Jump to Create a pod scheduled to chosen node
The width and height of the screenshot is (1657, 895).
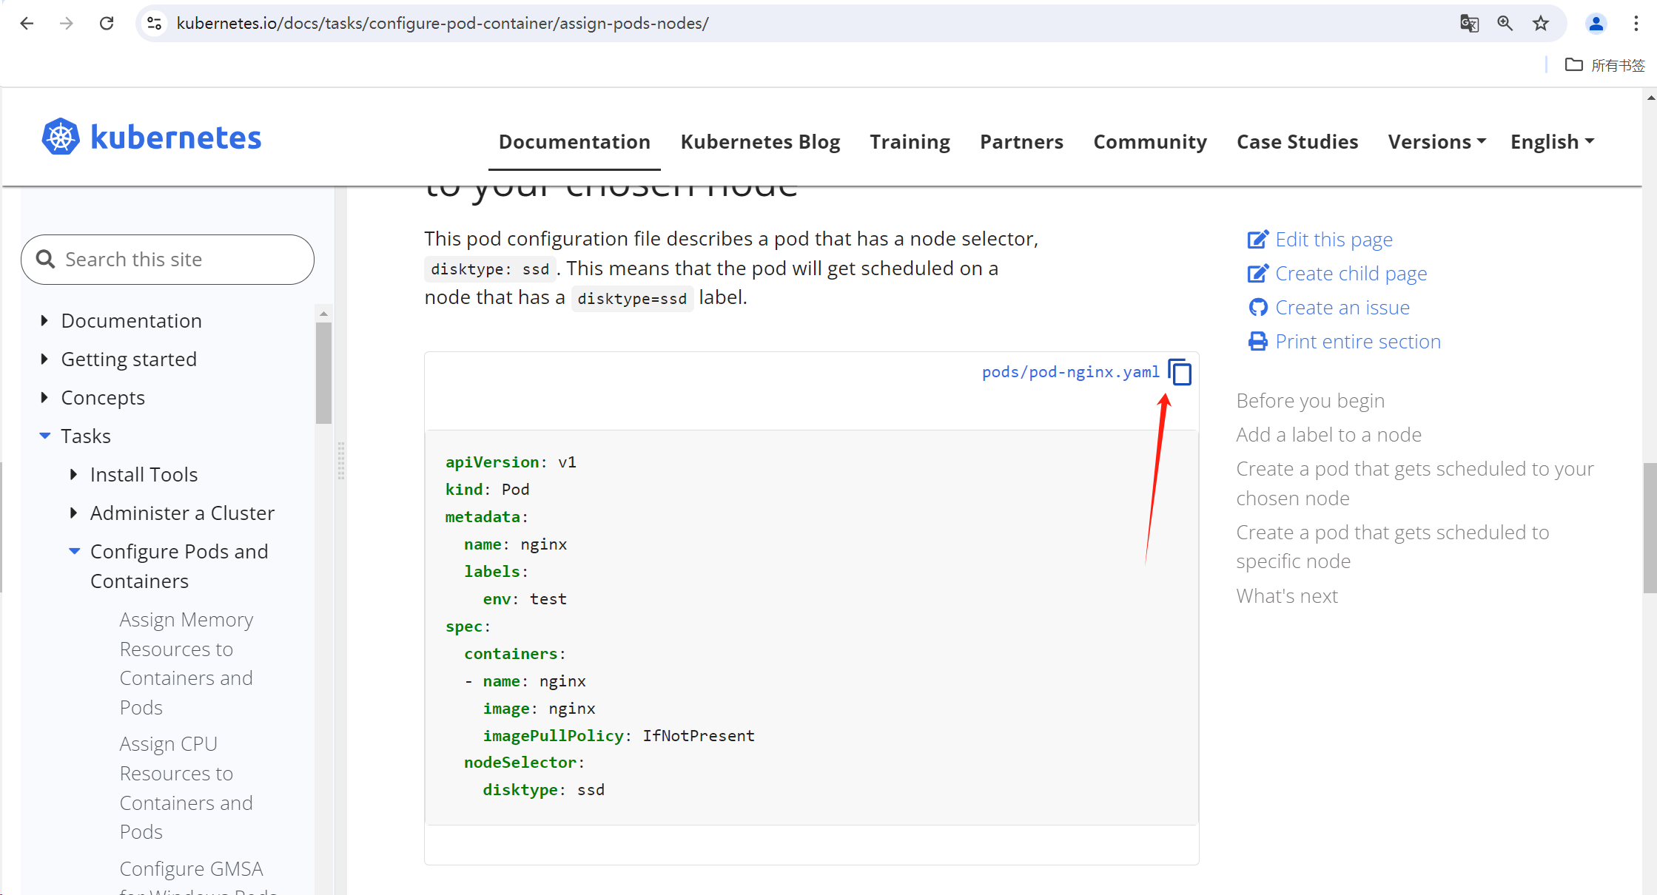1414,483
